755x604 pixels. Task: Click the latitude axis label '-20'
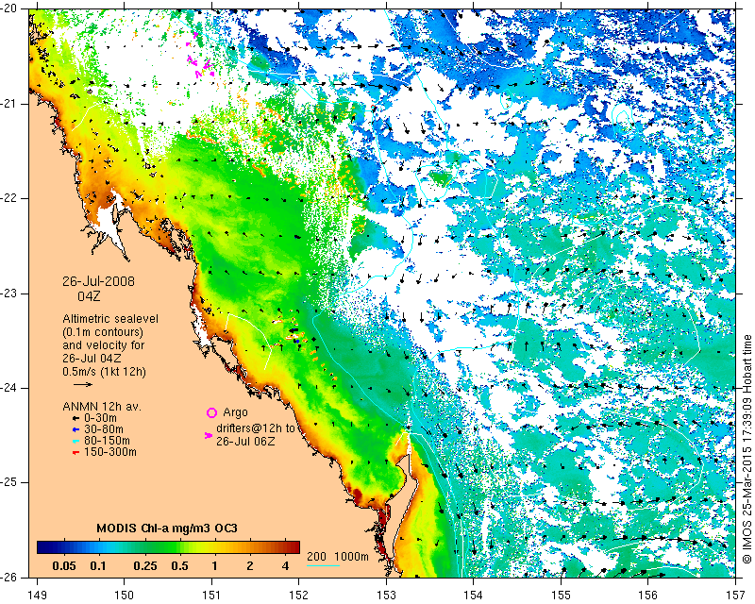point(9,8)
